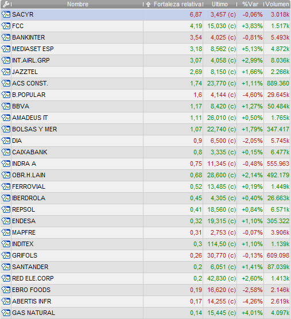The height and width of the screenshot is (319, 291).
Task: Toggle sort arrow beside Fortaleza relativa
Action: pos(148,4)
